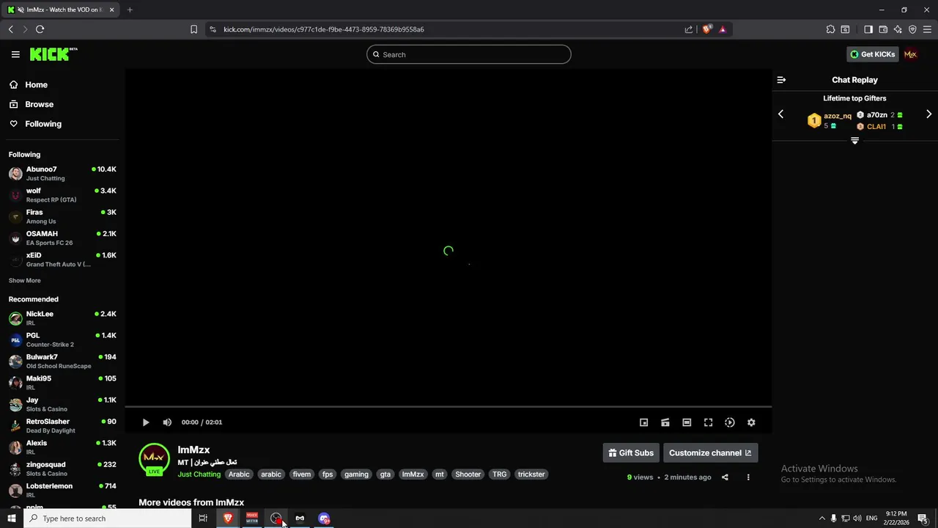Toggle the browser sidebar panel

pos(868,29)
